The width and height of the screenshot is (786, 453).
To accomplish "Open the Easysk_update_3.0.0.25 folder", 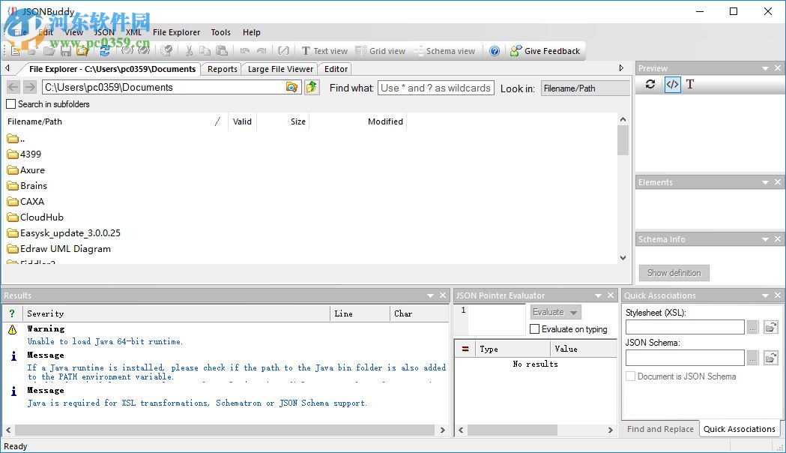I will point(69,232).
